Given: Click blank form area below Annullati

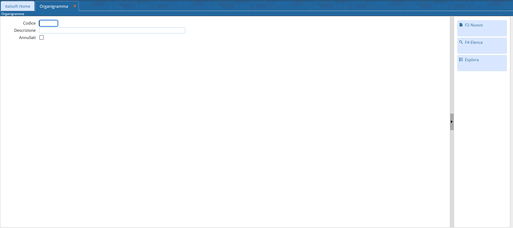Looking at the screenshot, I should [x=224, y=134].
